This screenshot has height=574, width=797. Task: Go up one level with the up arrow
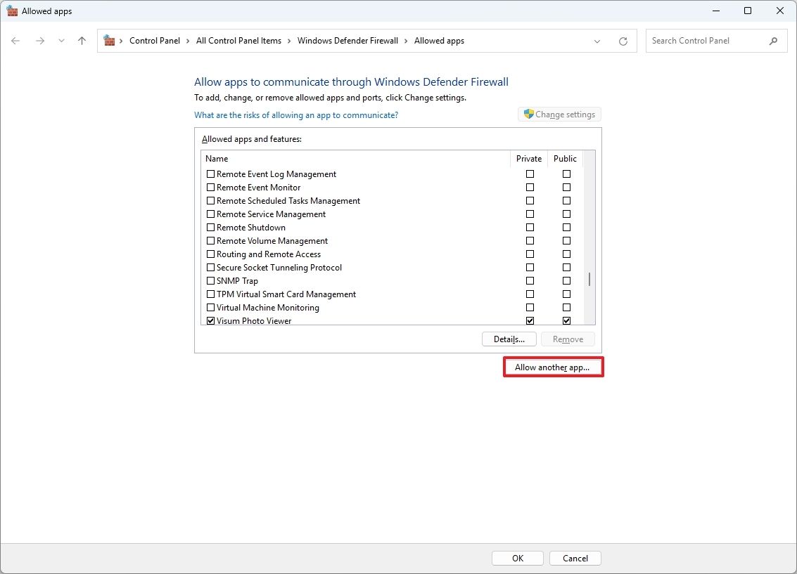coord(82,41)
